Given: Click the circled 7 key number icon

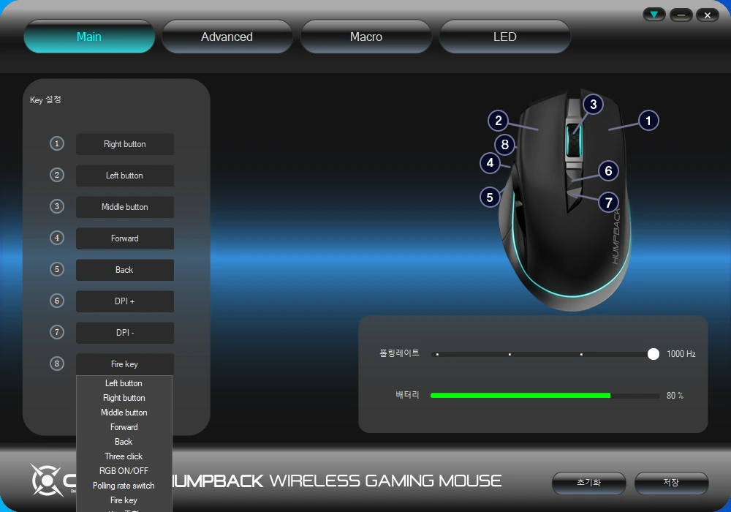Looking at the screenshot, I should (57, 332).
